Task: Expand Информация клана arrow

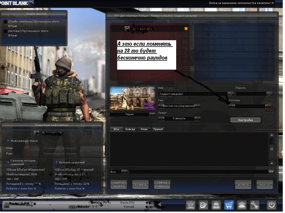Action: click(x=8, y=141)
